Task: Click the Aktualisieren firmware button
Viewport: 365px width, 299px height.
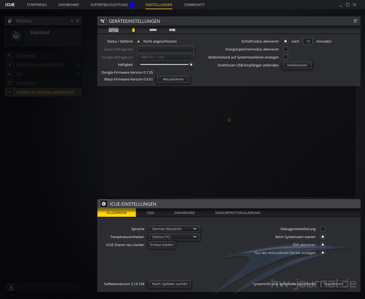Action: [173, 79]
